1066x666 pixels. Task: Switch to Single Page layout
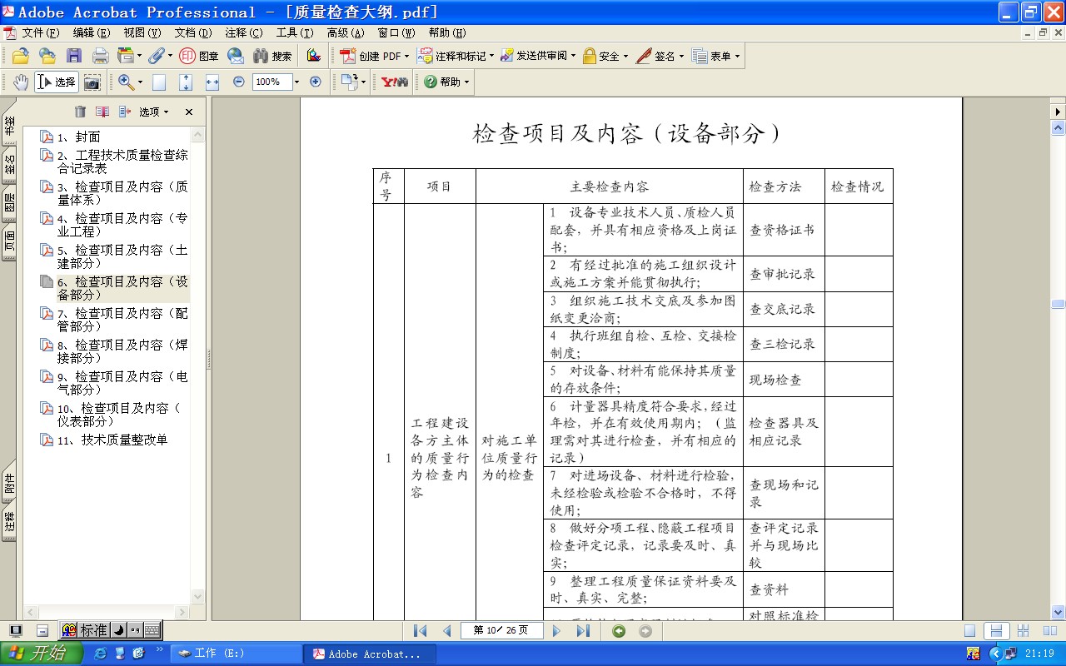tap(969, 631)
